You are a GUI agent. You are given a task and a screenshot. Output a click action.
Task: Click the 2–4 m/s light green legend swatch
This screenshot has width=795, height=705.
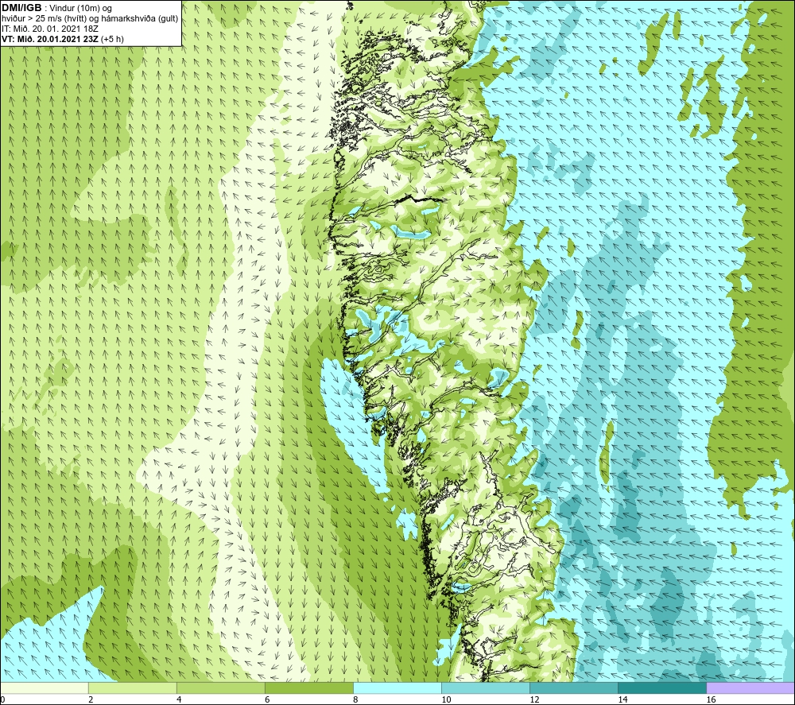(x=133, y=688)
